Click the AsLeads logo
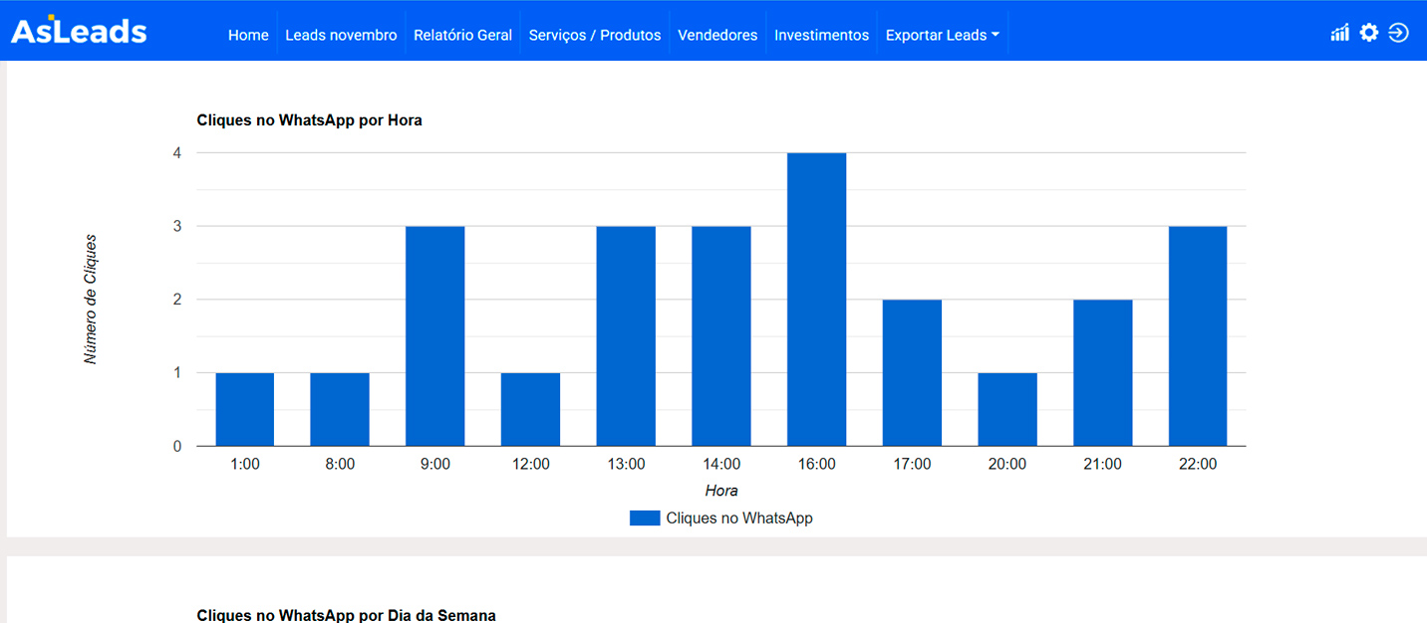1427x623 pixels. (79, 31)
